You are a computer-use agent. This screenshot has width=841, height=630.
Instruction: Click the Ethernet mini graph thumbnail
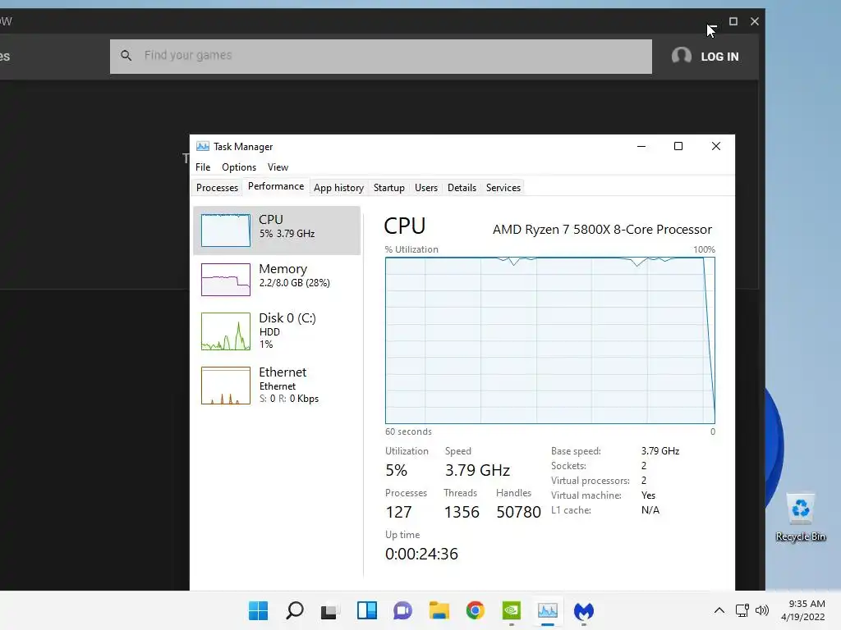click(226, 386)
